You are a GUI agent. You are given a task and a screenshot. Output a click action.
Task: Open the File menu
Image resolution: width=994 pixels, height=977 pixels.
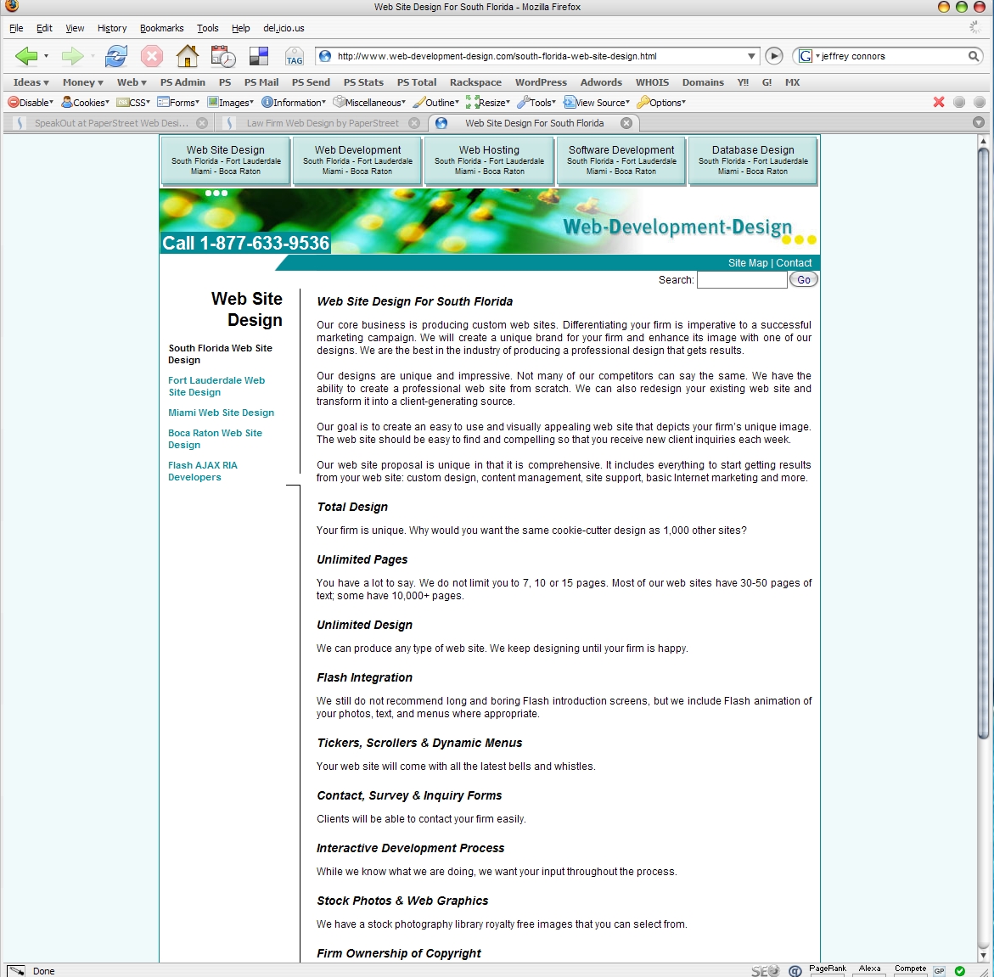16,28
